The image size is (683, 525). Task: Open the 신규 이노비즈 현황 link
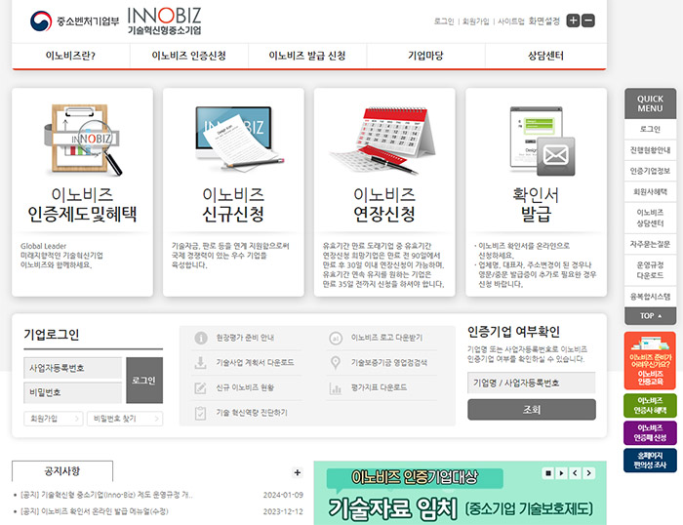(x=245, y=387)
